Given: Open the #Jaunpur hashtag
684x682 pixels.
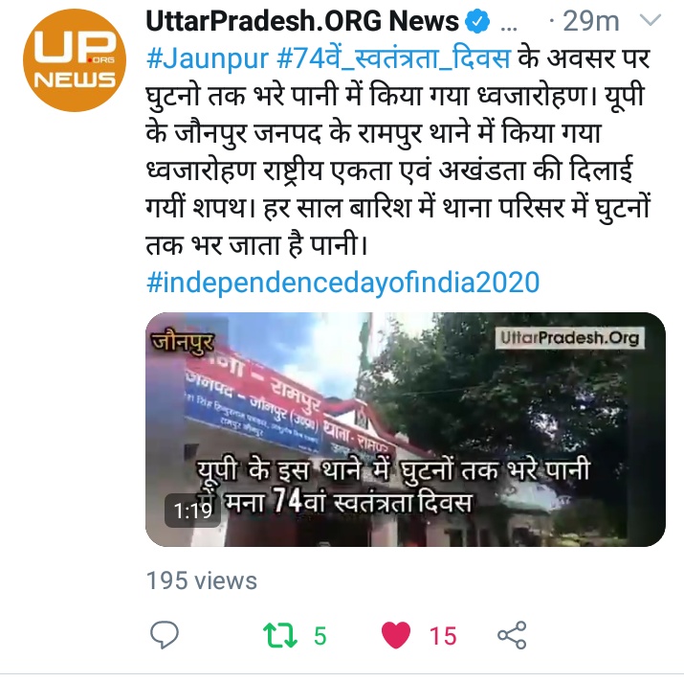Looking at the screenshot, I should (x=208, y=58).
